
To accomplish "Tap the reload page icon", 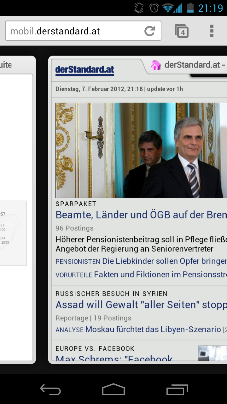I will point(150,31).
